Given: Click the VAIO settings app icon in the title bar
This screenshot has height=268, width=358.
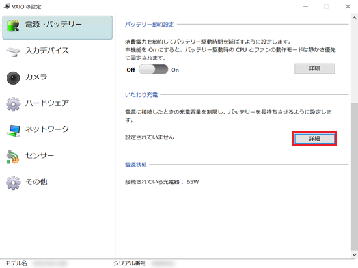Looking at the screenshot, I should point(7,6).
